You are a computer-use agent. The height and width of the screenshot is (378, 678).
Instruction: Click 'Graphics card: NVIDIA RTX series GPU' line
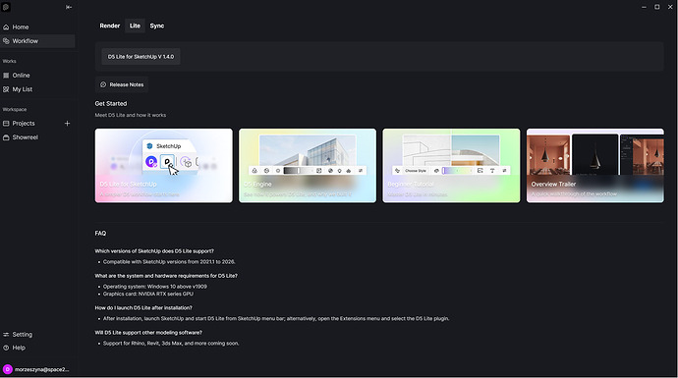148,294
